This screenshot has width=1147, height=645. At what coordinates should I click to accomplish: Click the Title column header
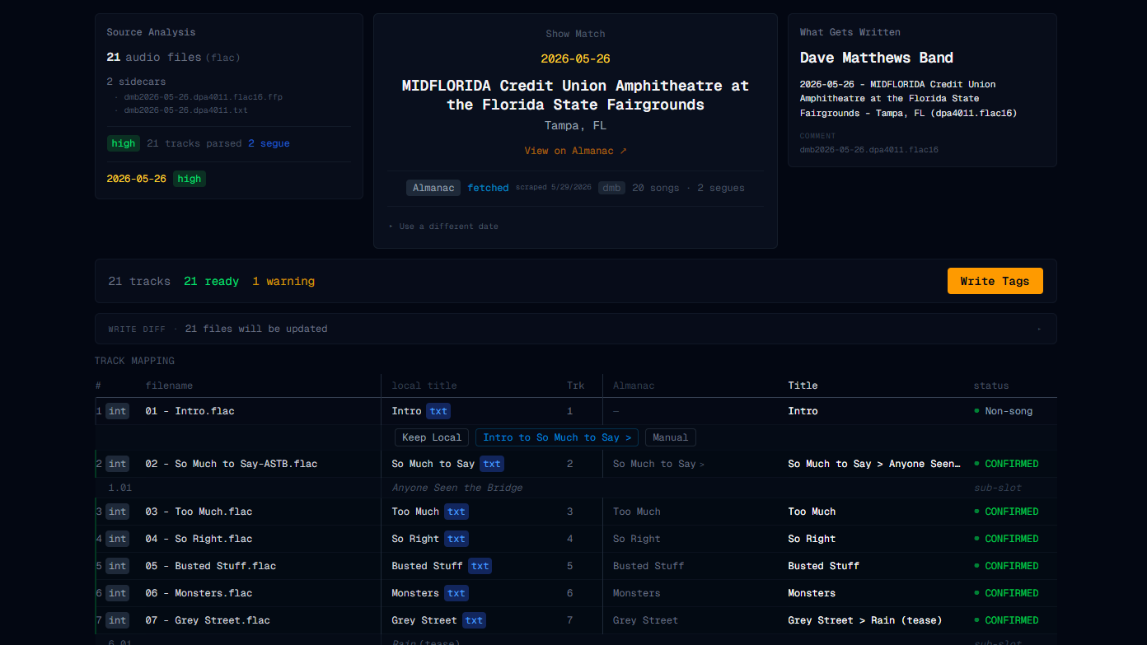[803, 386]
